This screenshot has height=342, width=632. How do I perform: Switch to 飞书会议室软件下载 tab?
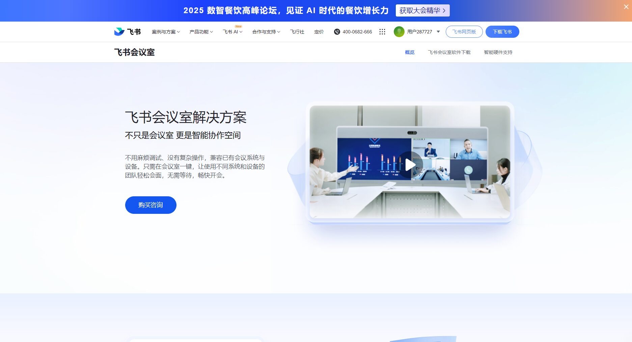click(449, 52)
